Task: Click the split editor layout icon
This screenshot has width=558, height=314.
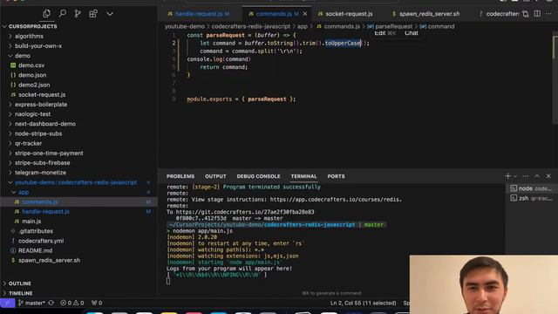Action: pos(537,14)
